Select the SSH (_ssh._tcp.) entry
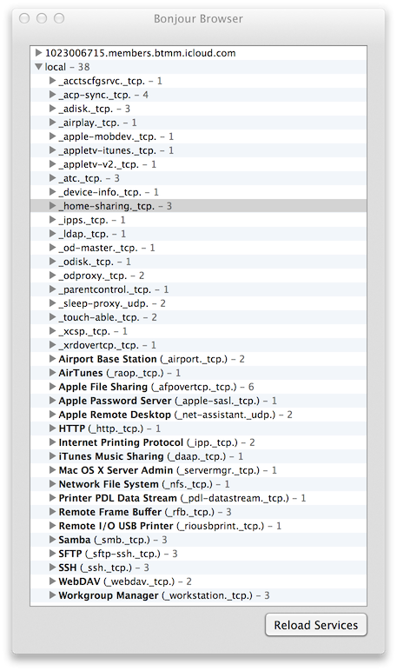 (198, 568)
